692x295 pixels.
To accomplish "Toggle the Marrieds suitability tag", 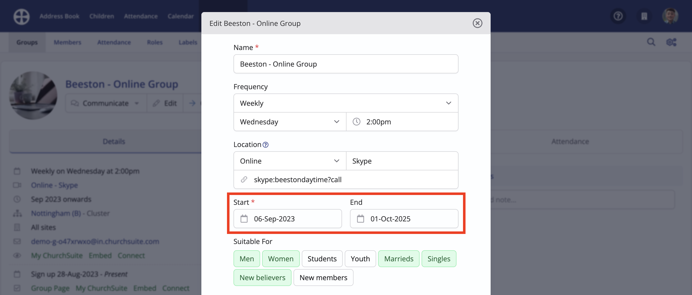I will click(x=399, y=259).
